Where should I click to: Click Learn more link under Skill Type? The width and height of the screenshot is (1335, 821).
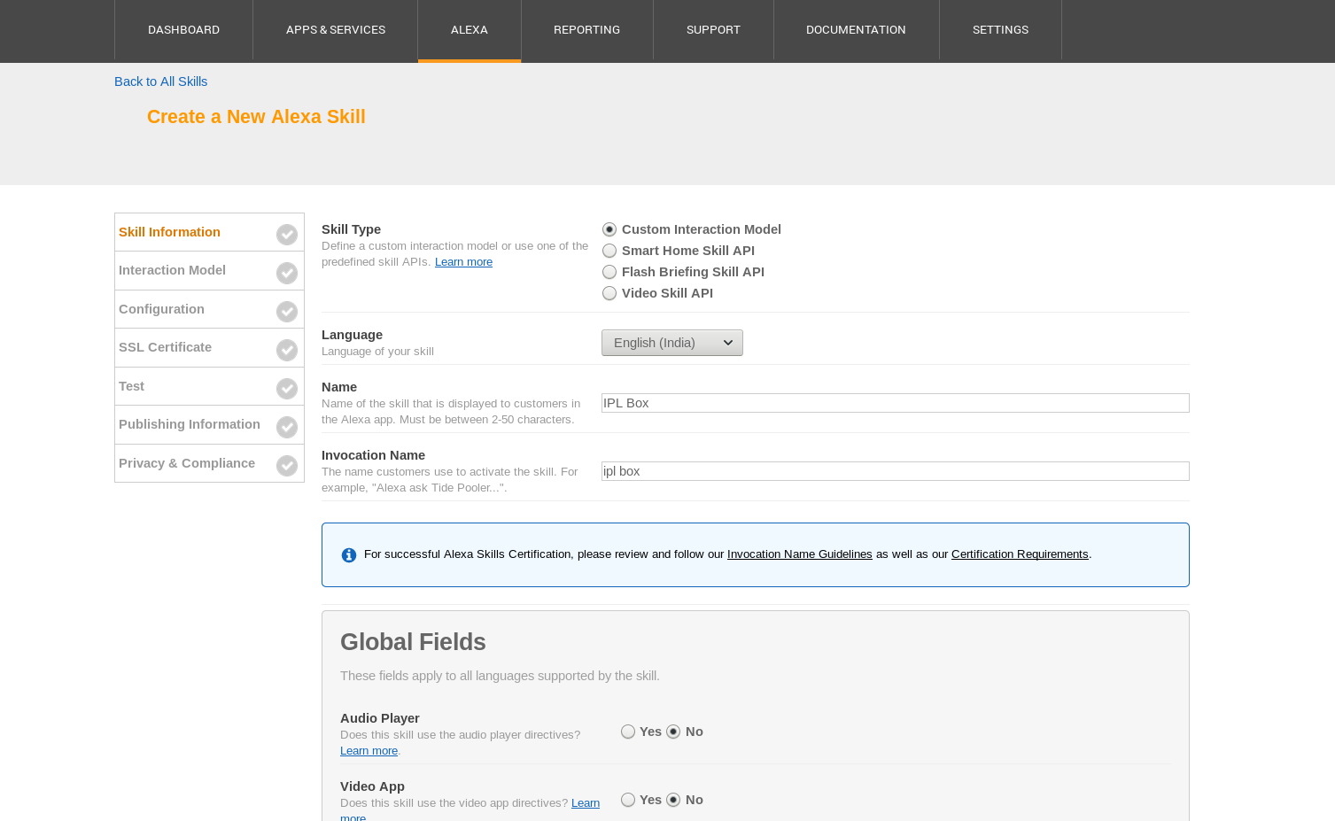463,262
